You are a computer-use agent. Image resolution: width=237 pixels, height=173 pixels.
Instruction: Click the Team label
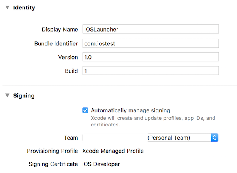coord(71,138)
